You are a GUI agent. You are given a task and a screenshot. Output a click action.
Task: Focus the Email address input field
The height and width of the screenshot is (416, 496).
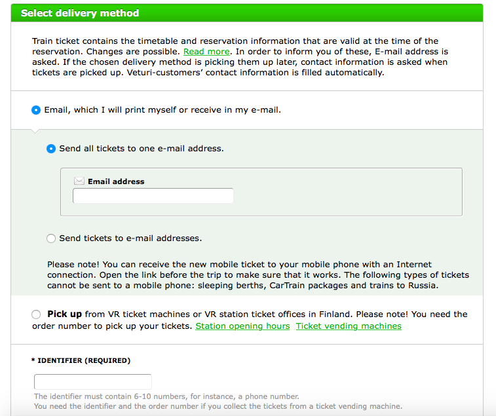point(153,196)
